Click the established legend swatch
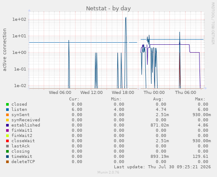This screenshot has width=217, height=177. coord(7,125)
